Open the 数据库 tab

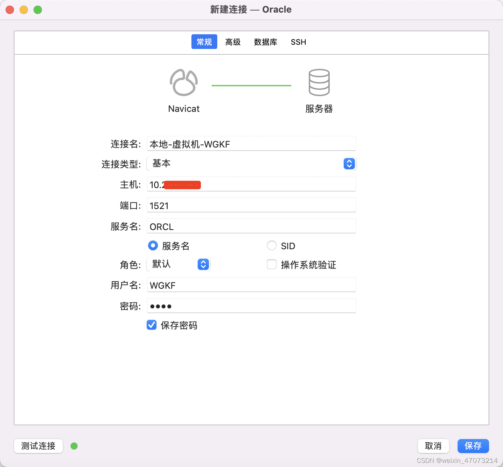click(265, 42)
